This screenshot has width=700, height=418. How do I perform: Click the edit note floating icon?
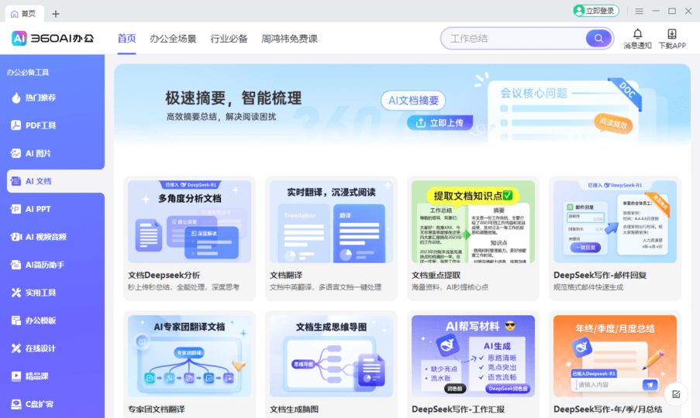(x=676, y=394)
